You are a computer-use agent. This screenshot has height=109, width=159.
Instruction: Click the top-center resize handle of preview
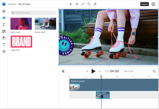pos(108,9)
